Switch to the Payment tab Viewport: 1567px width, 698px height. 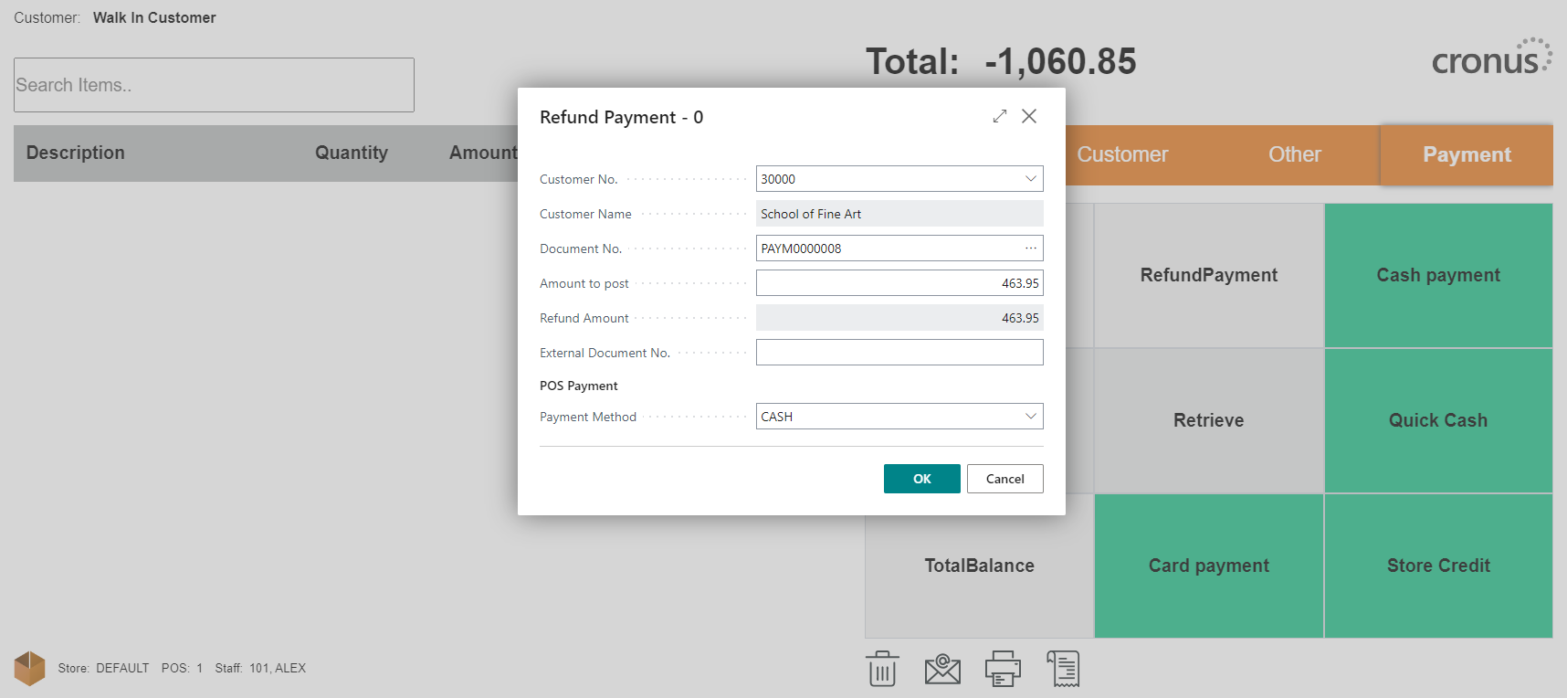tap(1467, 155)
